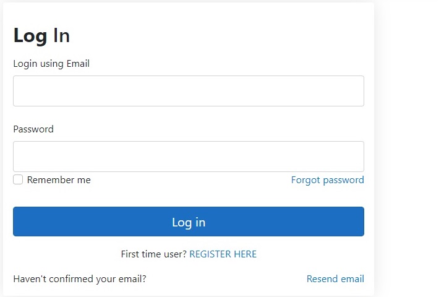The image size is (444, 297).
Task: Follow the REGISTER HERE link
Action: point(223,254)
